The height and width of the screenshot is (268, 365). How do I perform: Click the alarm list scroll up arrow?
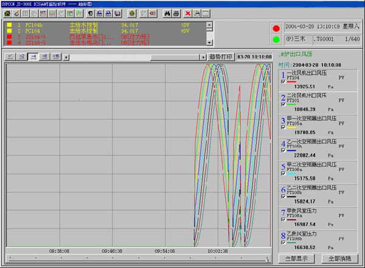[209, 24]
